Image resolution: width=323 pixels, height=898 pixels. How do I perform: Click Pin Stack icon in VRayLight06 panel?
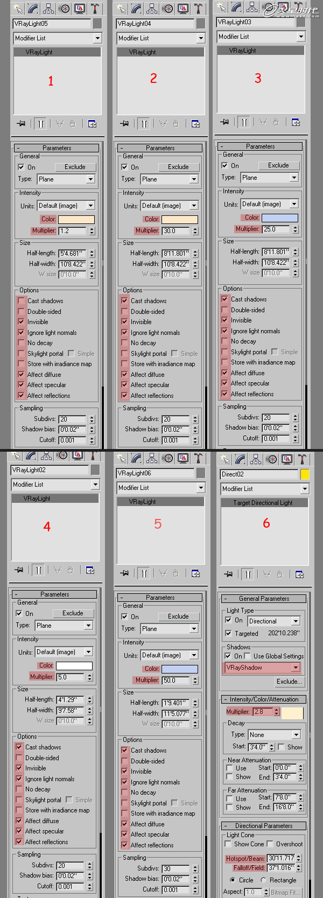coord(124,573)
